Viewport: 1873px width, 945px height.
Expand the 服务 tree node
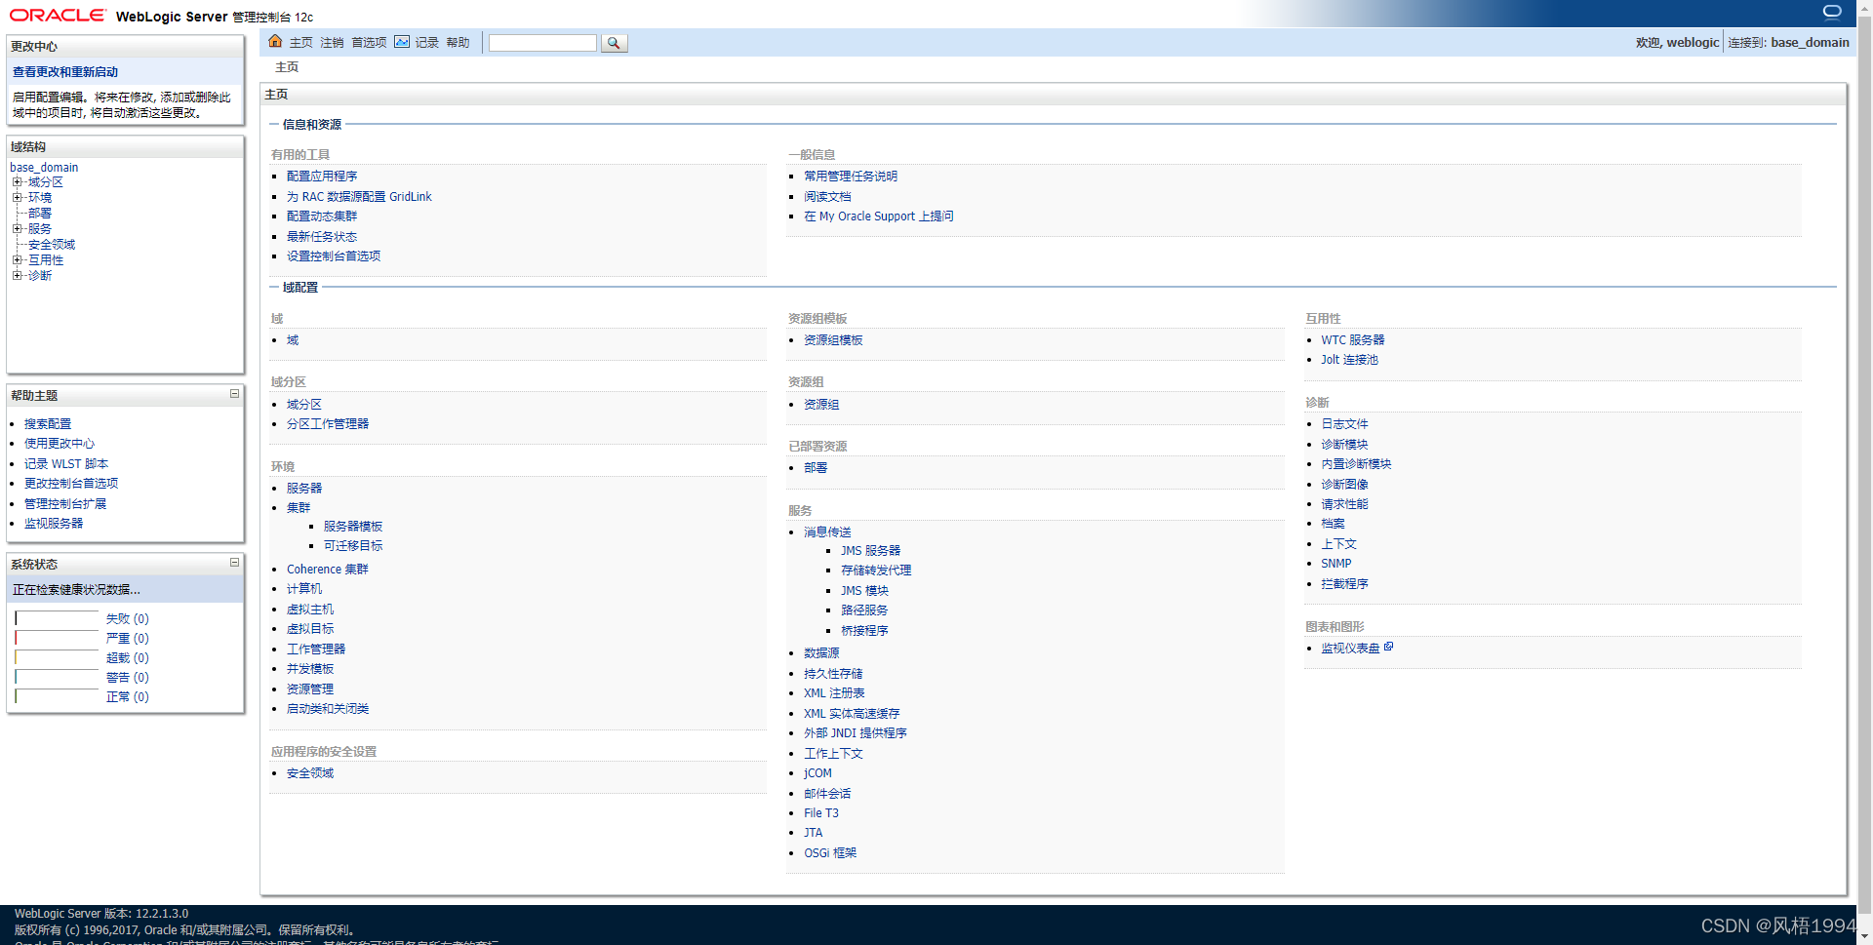17,229
